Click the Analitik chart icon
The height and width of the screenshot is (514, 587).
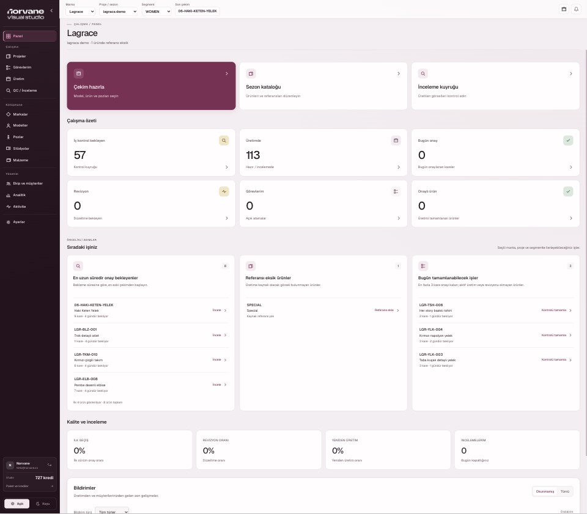8,195
